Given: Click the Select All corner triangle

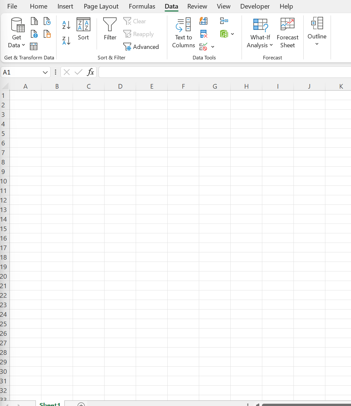Looking at the screenshot, I should click(x=5, y=86).
